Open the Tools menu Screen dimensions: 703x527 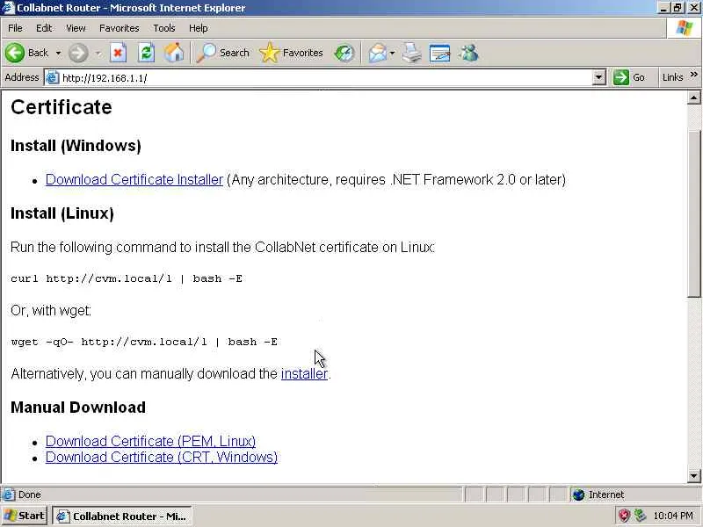(164, 28)
